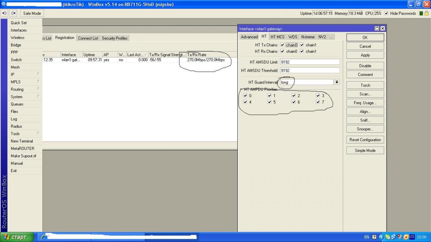
Task: Toggle Hide Passwords checkbox
Action: (x=386, y=13)
